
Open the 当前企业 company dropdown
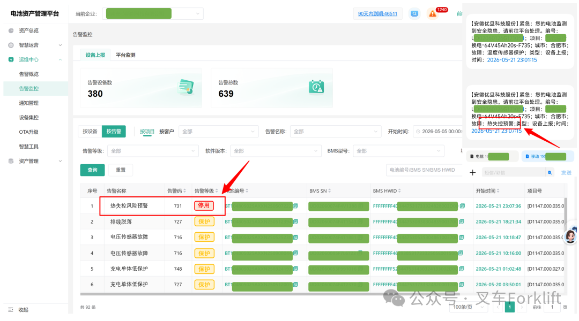tap(152, 13)
